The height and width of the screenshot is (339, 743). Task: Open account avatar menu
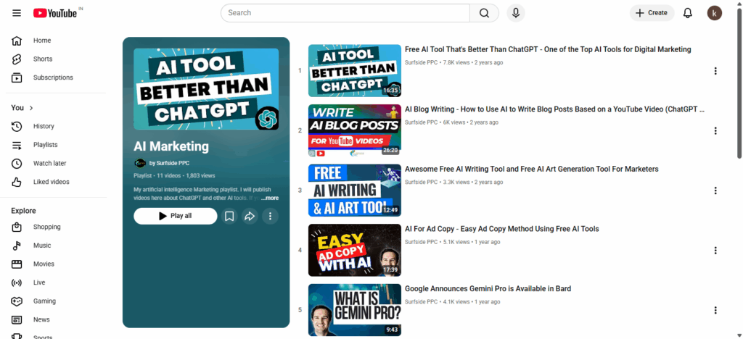715,13
